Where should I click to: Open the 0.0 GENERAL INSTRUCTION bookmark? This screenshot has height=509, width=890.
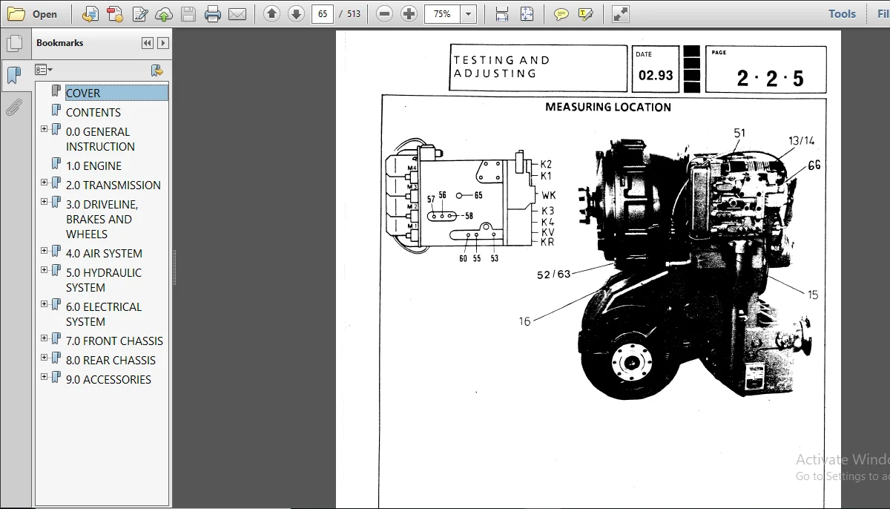click(x=100, y=139)
